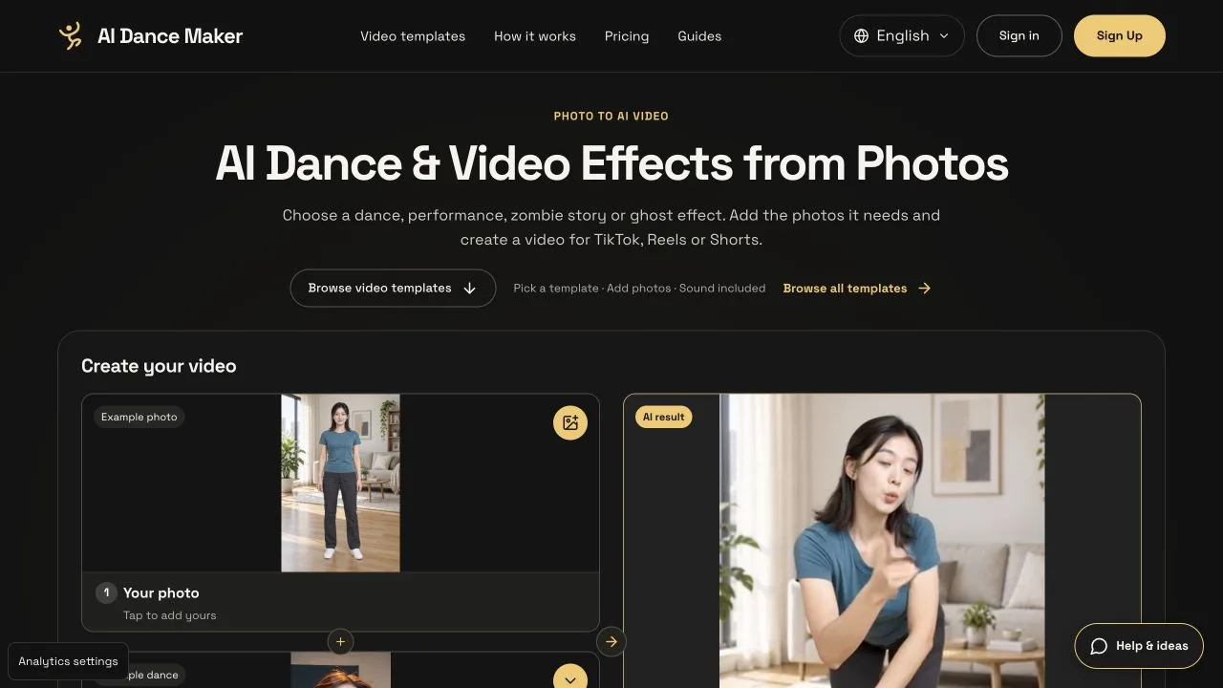Click the Sign in button
1223x688 pixels.
pos(1019,36)
